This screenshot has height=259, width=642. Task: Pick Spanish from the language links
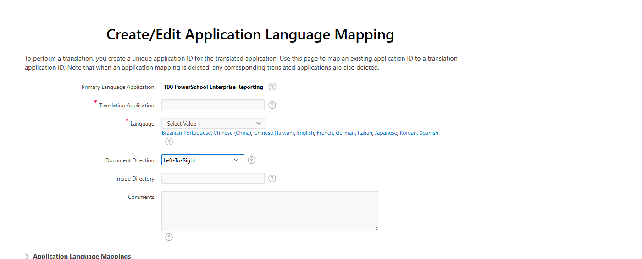pyautogui.click(x=429, y=133)
